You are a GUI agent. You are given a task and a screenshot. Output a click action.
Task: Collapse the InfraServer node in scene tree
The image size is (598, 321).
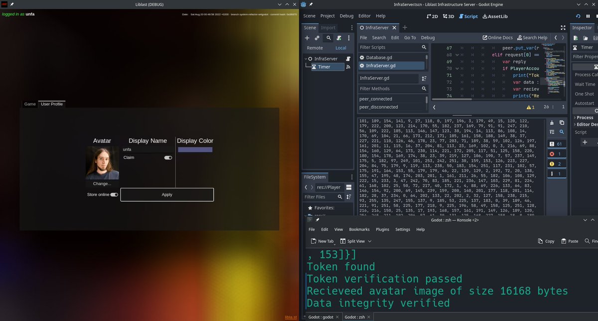click(305, 58)
